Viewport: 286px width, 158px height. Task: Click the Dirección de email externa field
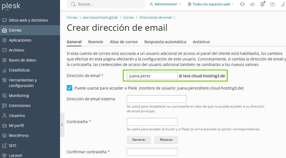point(156,99)
